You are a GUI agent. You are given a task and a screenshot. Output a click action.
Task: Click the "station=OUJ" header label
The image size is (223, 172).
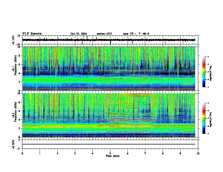tap(104, 34)
